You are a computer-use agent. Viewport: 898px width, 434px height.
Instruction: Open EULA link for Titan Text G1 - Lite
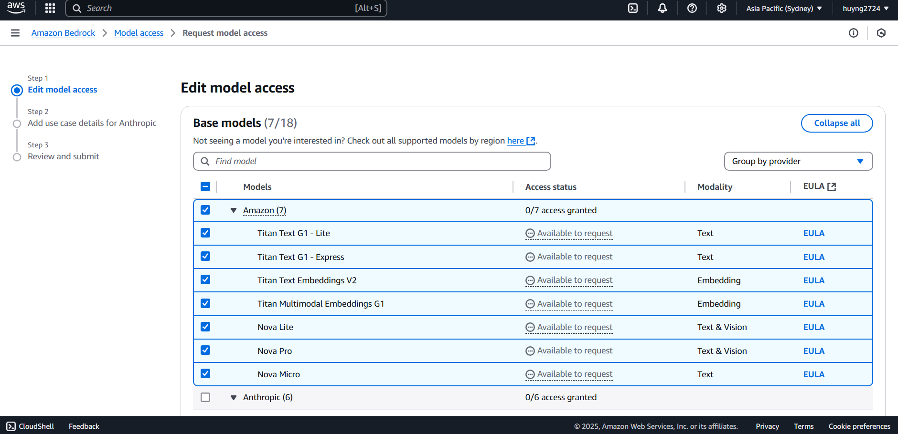point(813,233)
